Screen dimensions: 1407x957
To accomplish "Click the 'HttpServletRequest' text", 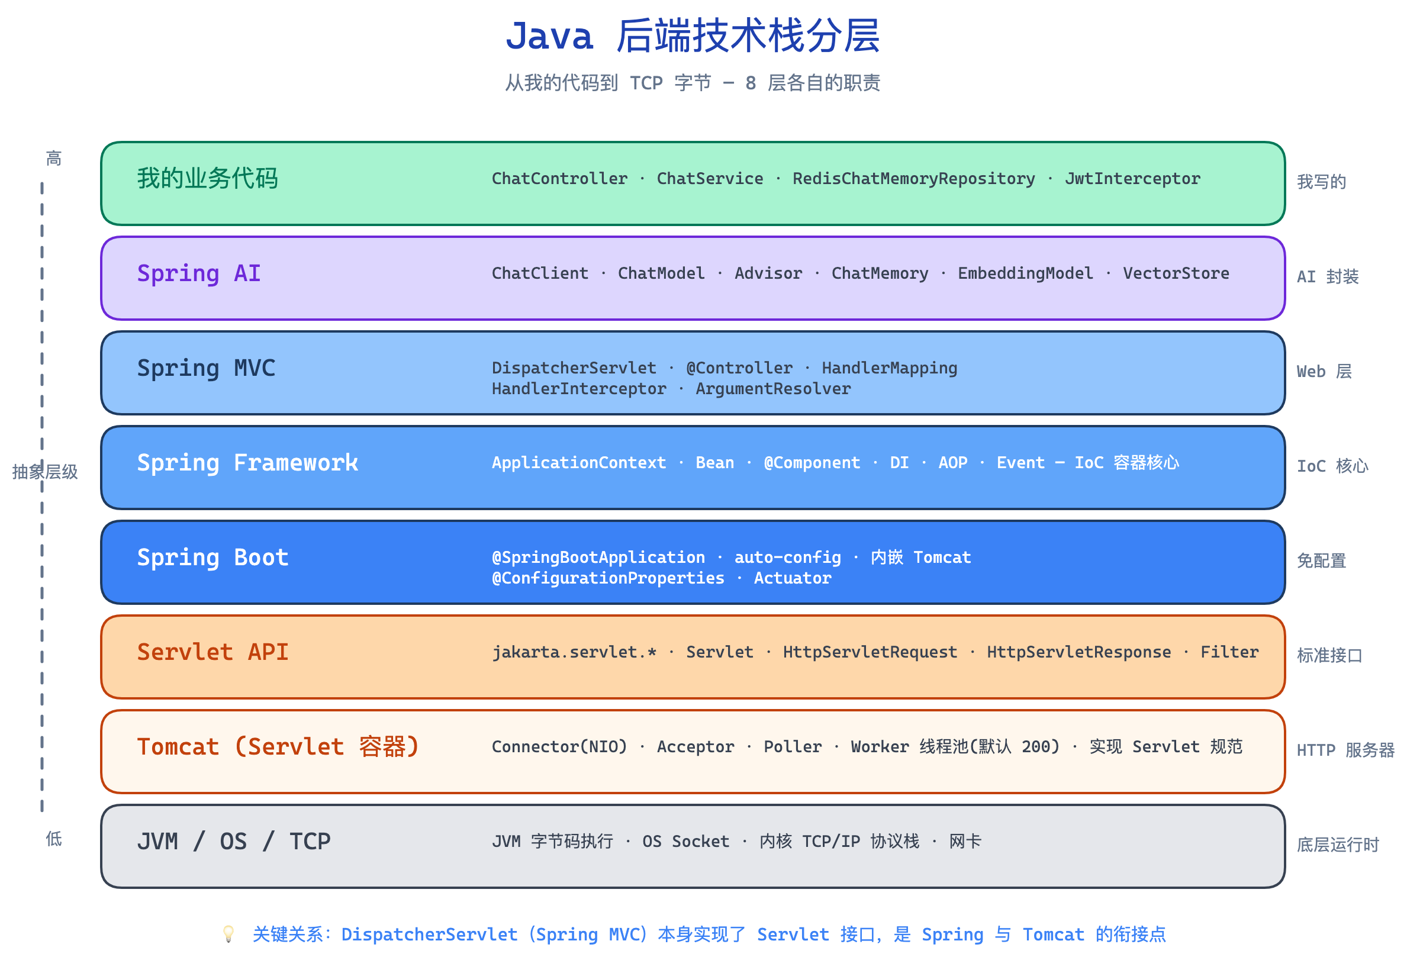I will (871, 652).
